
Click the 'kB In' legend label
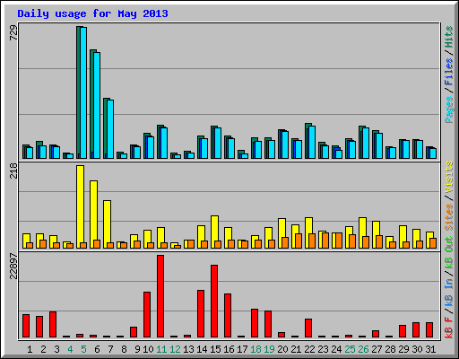click(449, 292)
